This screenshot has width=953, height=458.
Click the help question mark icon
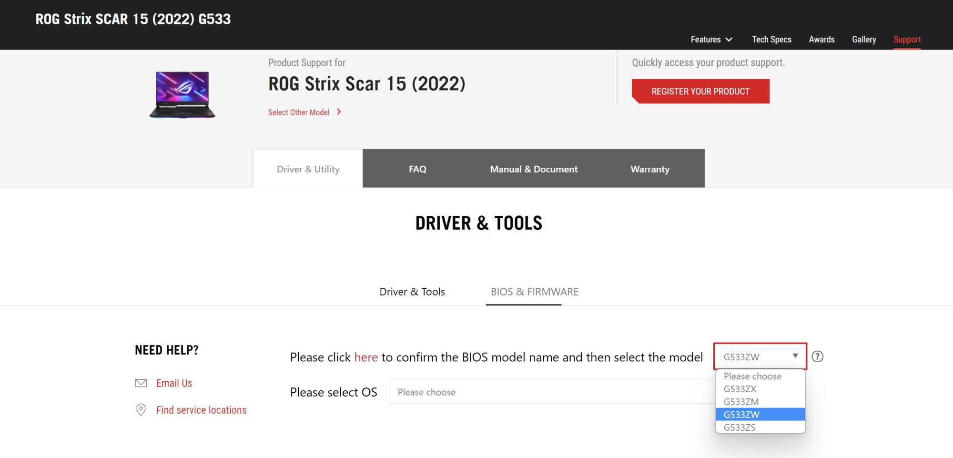(817, 356)
